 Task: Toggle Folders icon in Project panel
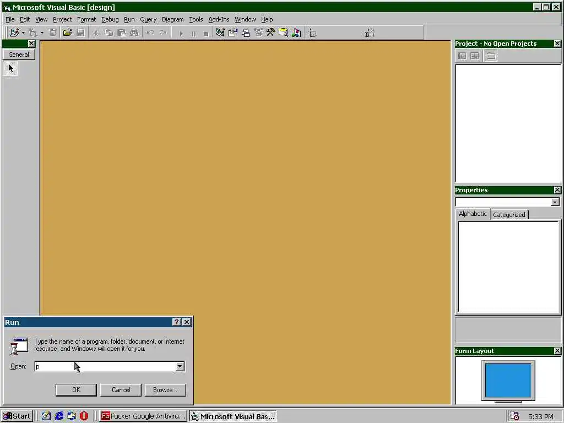(x=491, y=56)
